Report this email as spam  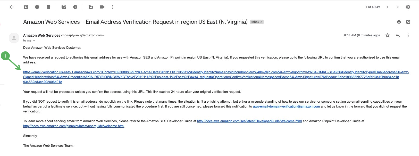[37, 7]
